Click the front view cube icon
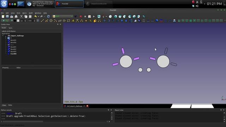The height and width of the screenshot is (127, 226). 115,17
